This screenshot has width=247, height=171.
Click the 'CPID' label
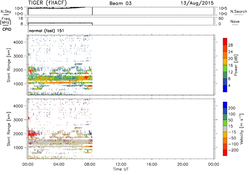(7, 29)
